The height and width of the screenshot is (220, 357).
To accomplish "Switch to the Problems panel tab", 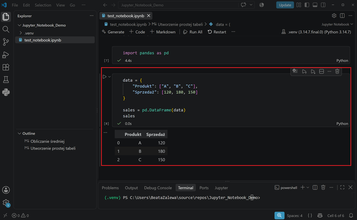I will (x=110, y=188).
